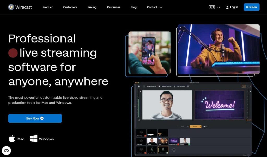
Task: Click the "The most powerful, customizable" description text
Action: click(55, 100)
